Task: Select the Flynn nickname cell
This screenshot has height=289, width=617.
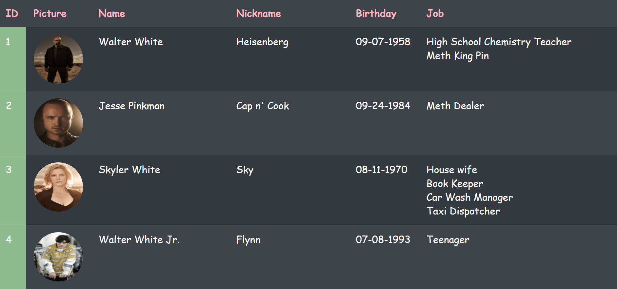Action: click(x=248, y=240)
